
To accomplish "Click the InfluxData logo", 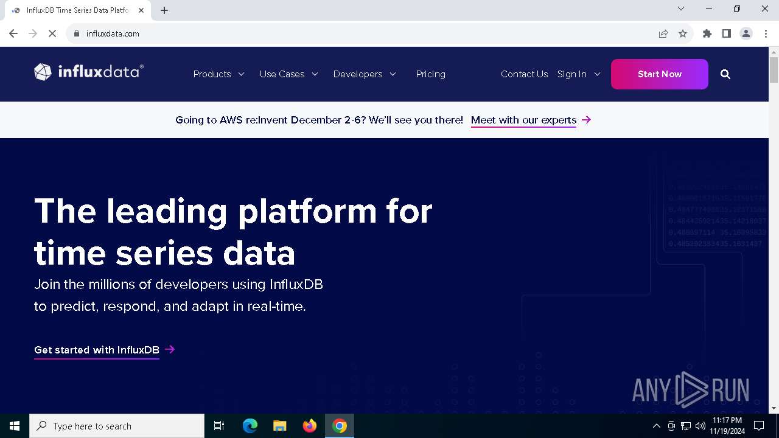I will click(89, 72).
